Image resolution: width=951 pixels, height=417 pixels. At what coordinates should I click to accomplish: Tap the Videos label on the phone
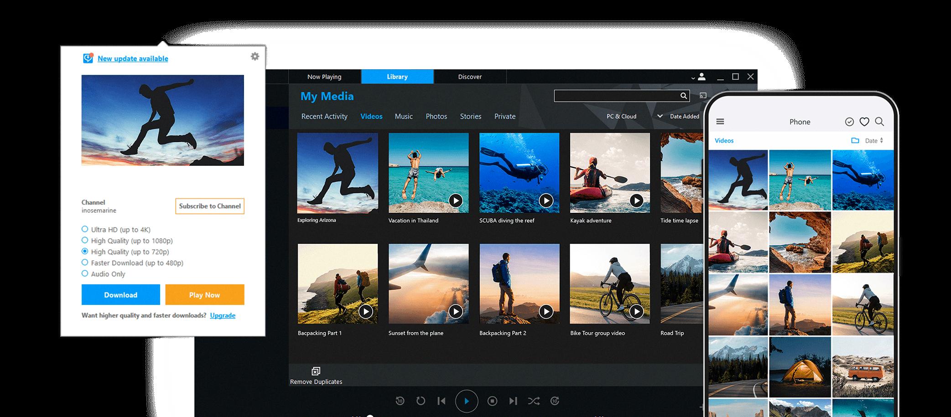coord(724,140)
